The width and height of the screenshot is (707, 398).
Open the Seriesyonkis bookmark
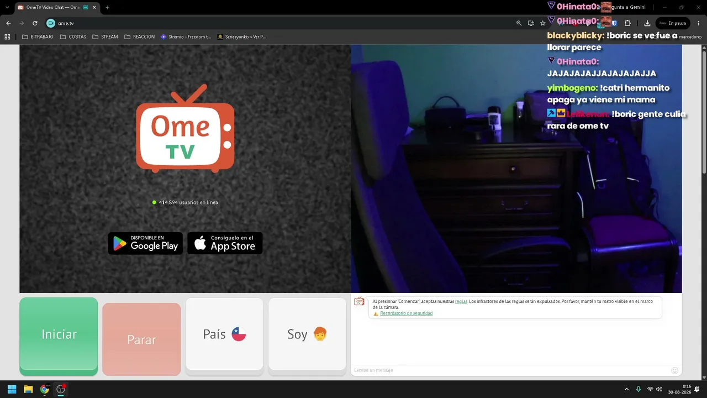pyautogui.click(x=242, y=37)
